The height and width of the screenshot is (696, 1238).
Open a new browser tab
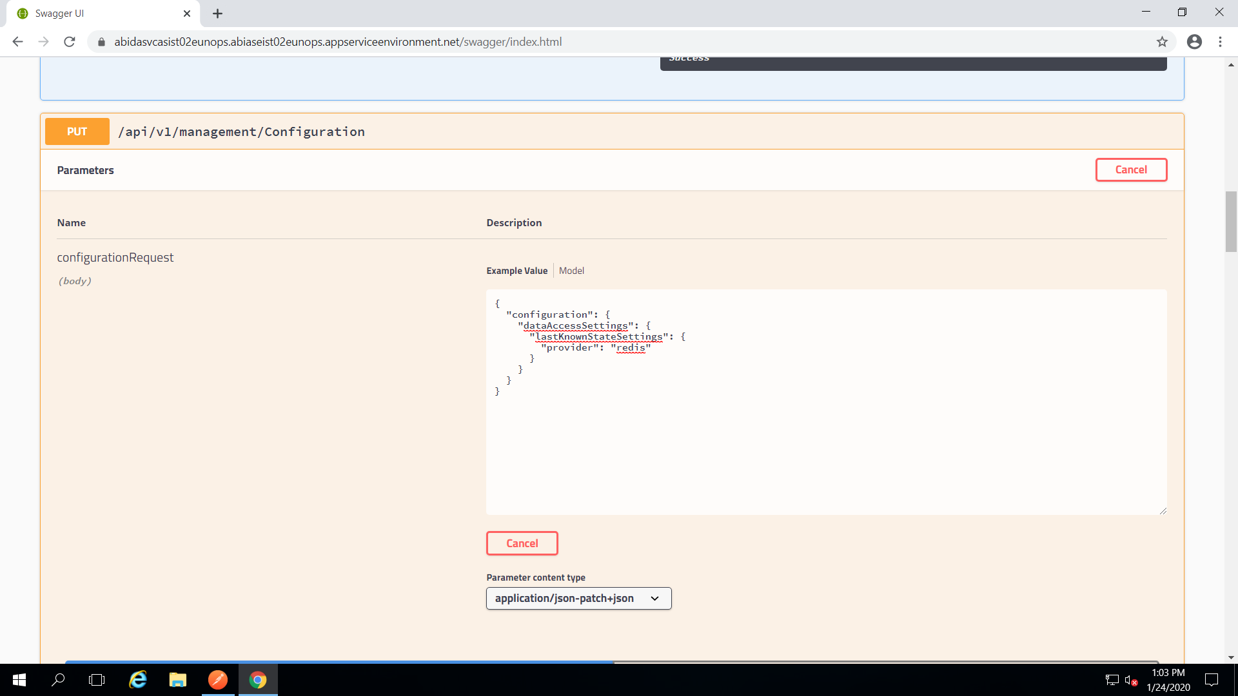tap(218, 14)
